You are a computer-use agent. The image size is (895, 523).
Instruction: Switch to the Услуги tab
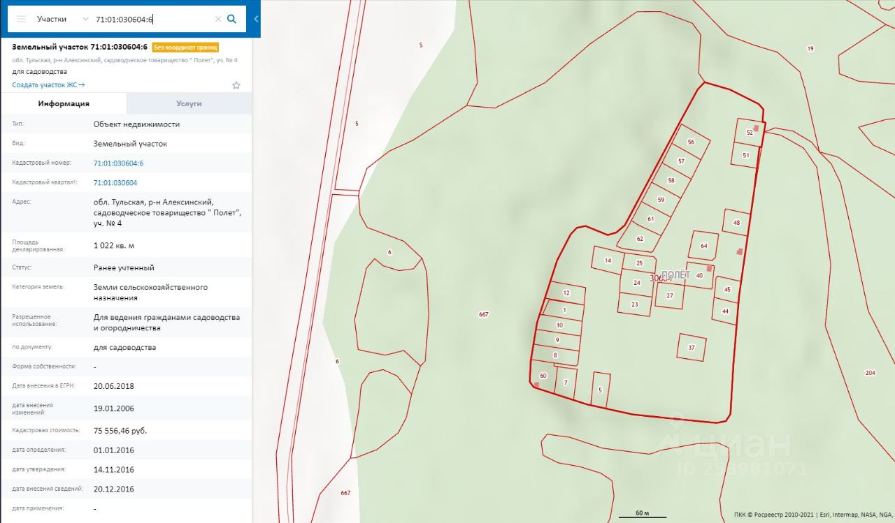pos(189,103)
